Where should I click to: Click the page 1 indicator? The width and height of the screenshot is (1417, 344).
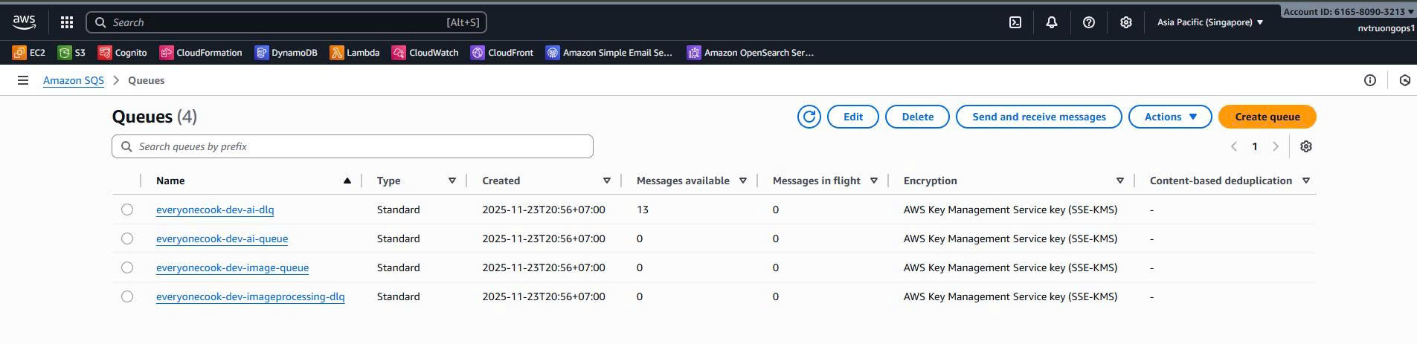tap(1255, 146)
